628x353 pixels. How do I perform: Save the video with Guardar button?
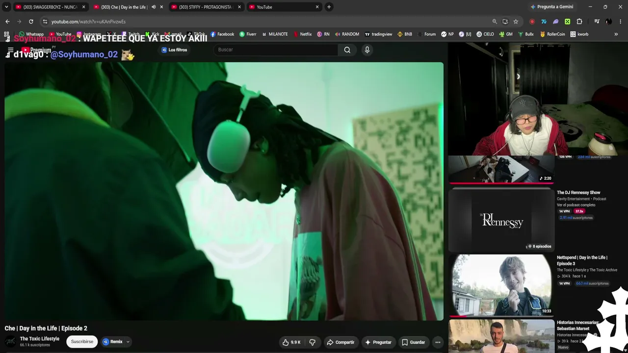pyautogui.click(x=414, y=342)
